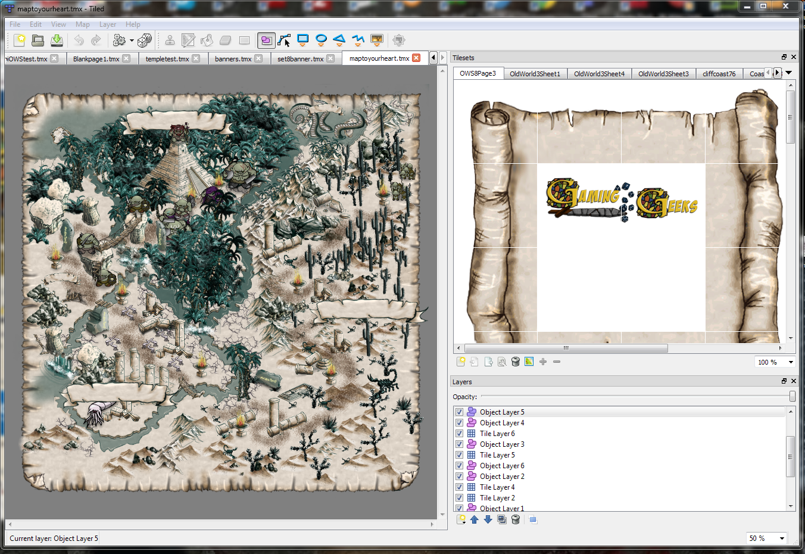The image size is (805, 554).
Task: Hide Object Layer 3
Action: [459, 444]
